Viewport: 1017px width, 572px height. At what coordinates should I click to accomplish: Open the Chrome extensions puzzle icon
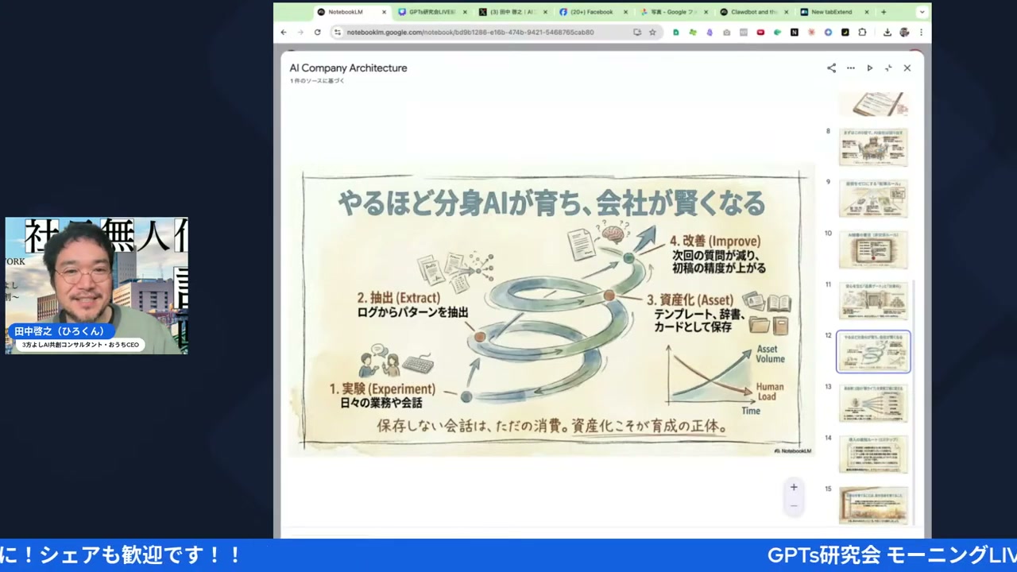click(862, 32)
